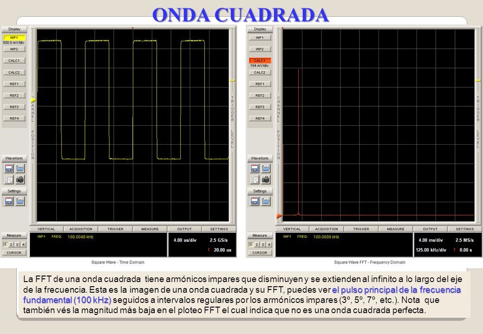Select measurement 4 on left oscilloscope
483x334 pixels.
tap(23, 244)
